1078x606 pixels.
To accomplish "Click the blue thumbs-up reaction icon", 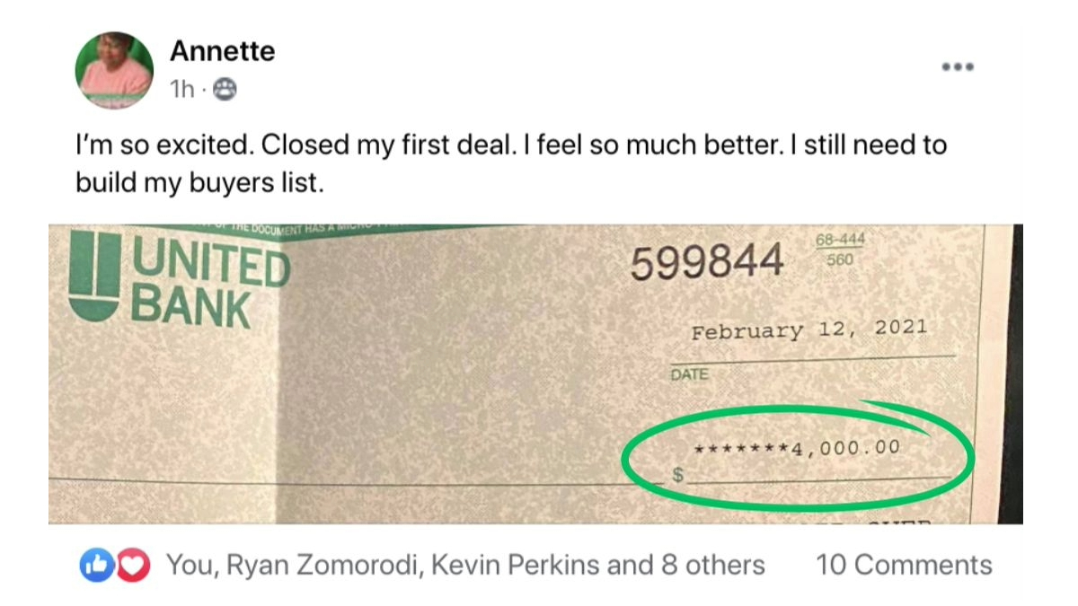I will 93,565.
